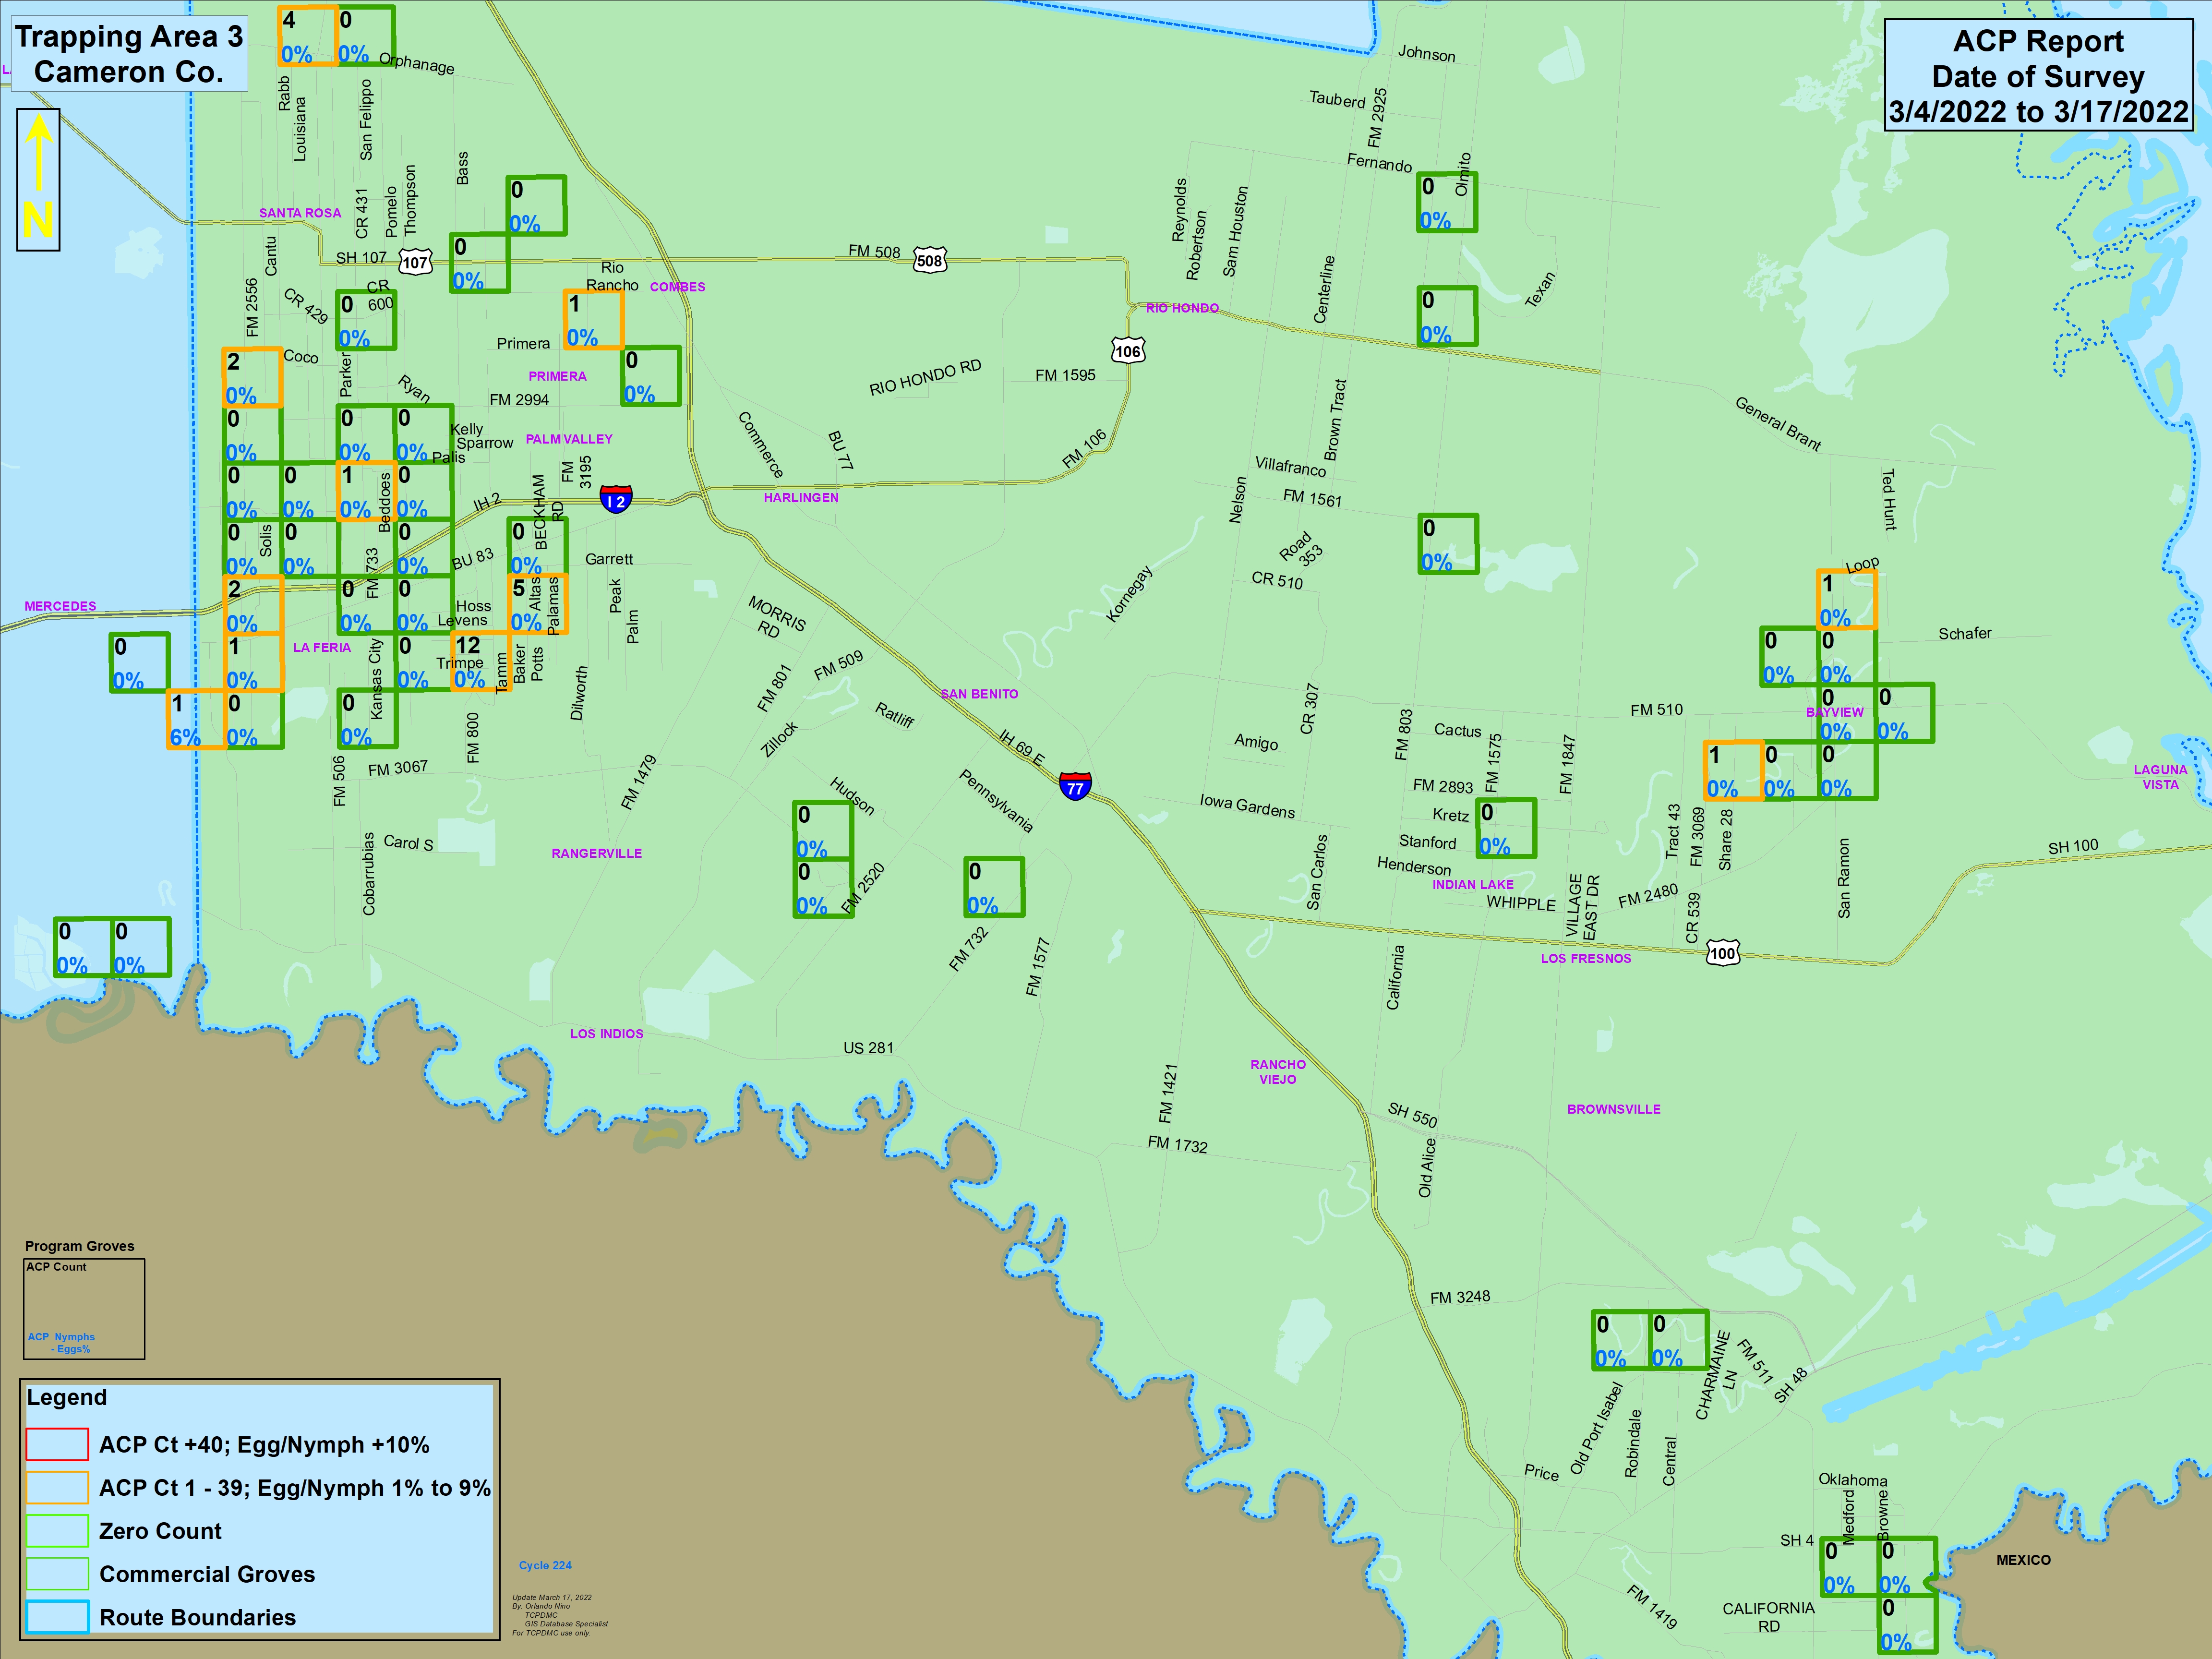Click the HARLINGEN city label

pos(801,497)
